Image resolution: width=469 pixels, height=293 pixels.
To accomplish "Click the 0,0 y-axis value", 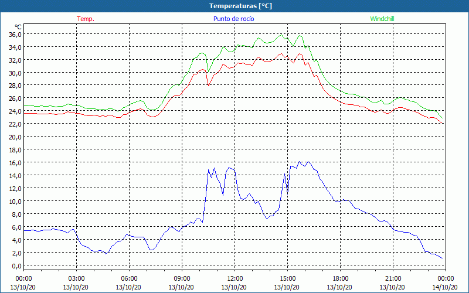I will pyautogui.click(x=16, y=265).
